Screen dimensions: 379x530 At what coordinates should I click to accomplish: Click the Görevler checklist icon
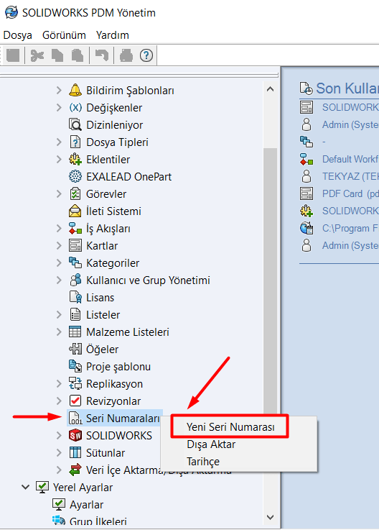coord(75,193)
